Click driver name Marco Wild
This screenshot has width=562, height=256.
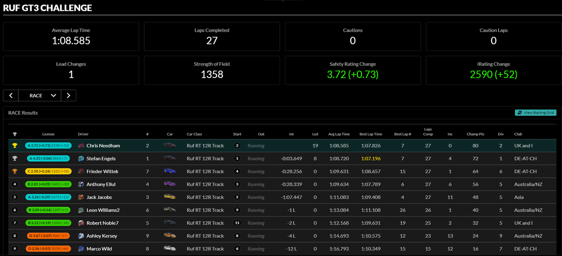[99, 249]
